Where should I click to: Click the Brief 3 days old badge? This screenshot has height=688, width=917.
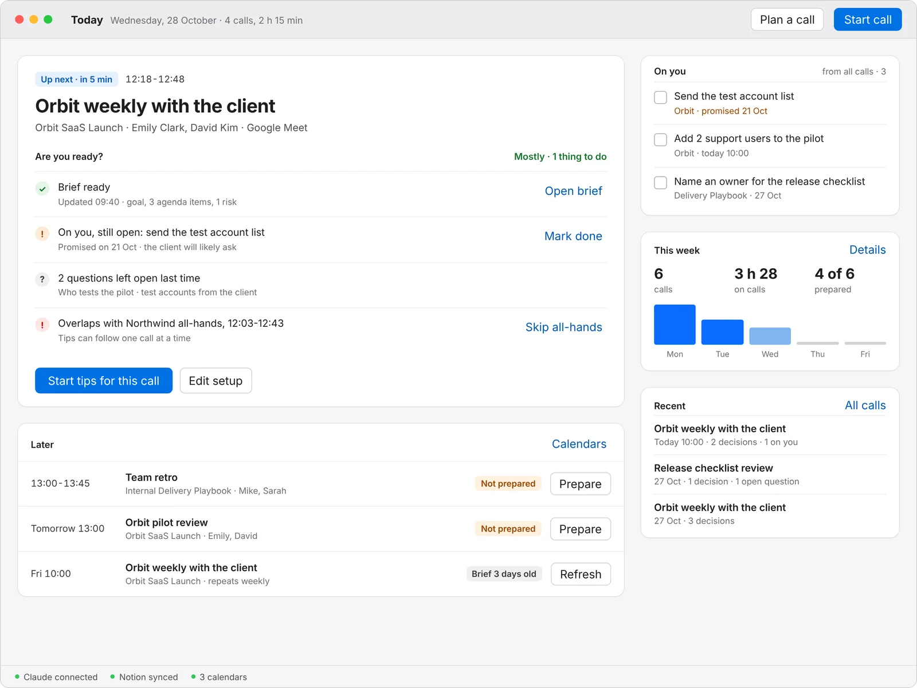[504, 574]
